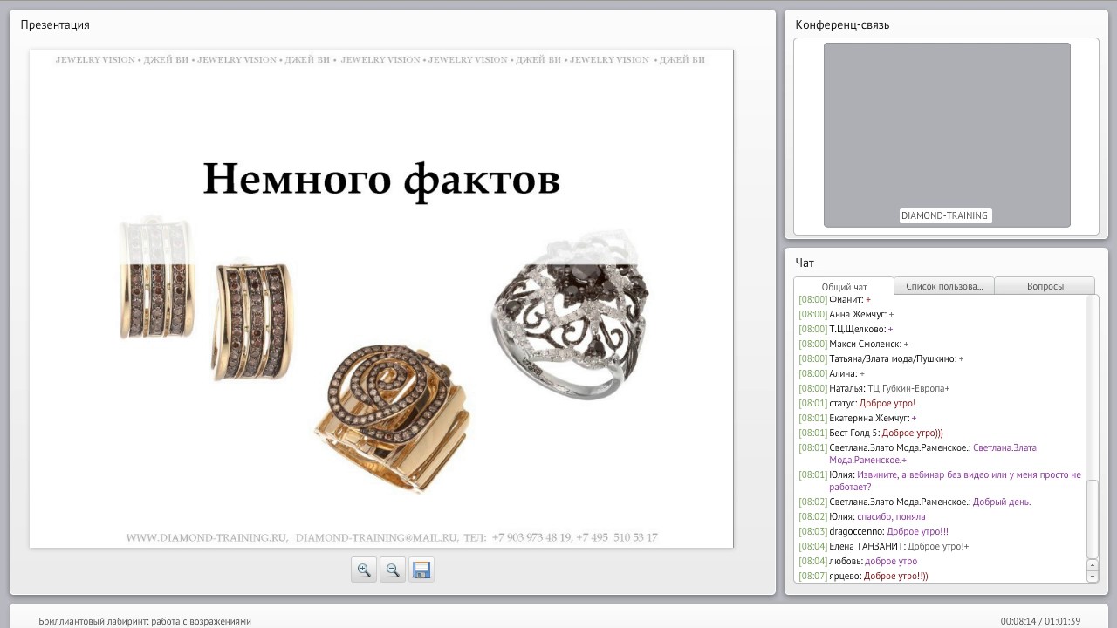Viewport: 1117px width, 628px height.
Task: Select chat message from Макси Смоленск
Action: tap(853, 344)
